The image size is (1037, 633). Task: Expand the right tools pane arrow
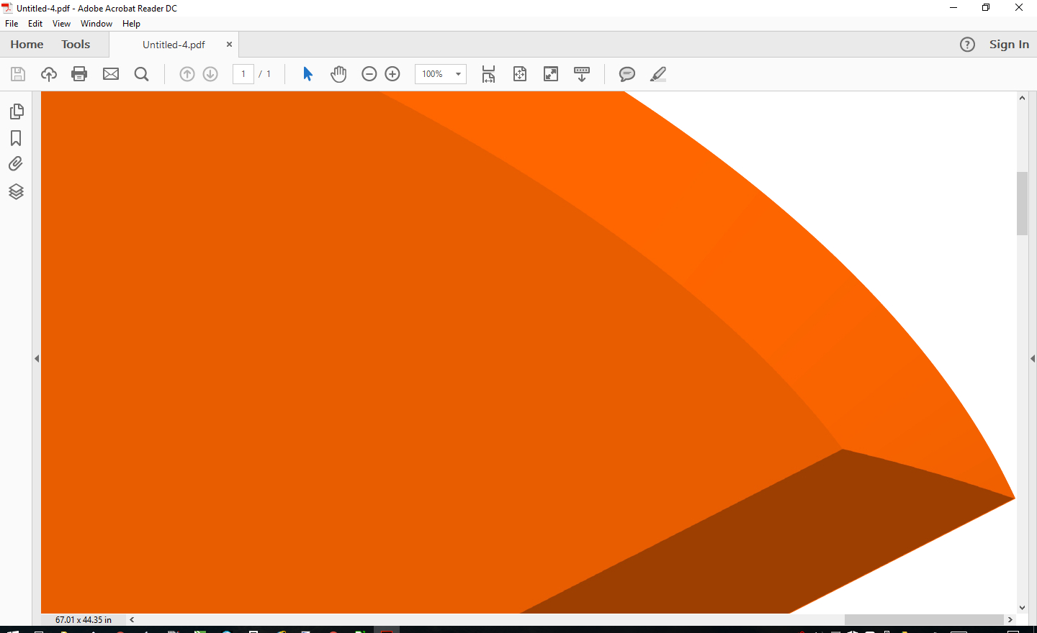coord(1032,358)
